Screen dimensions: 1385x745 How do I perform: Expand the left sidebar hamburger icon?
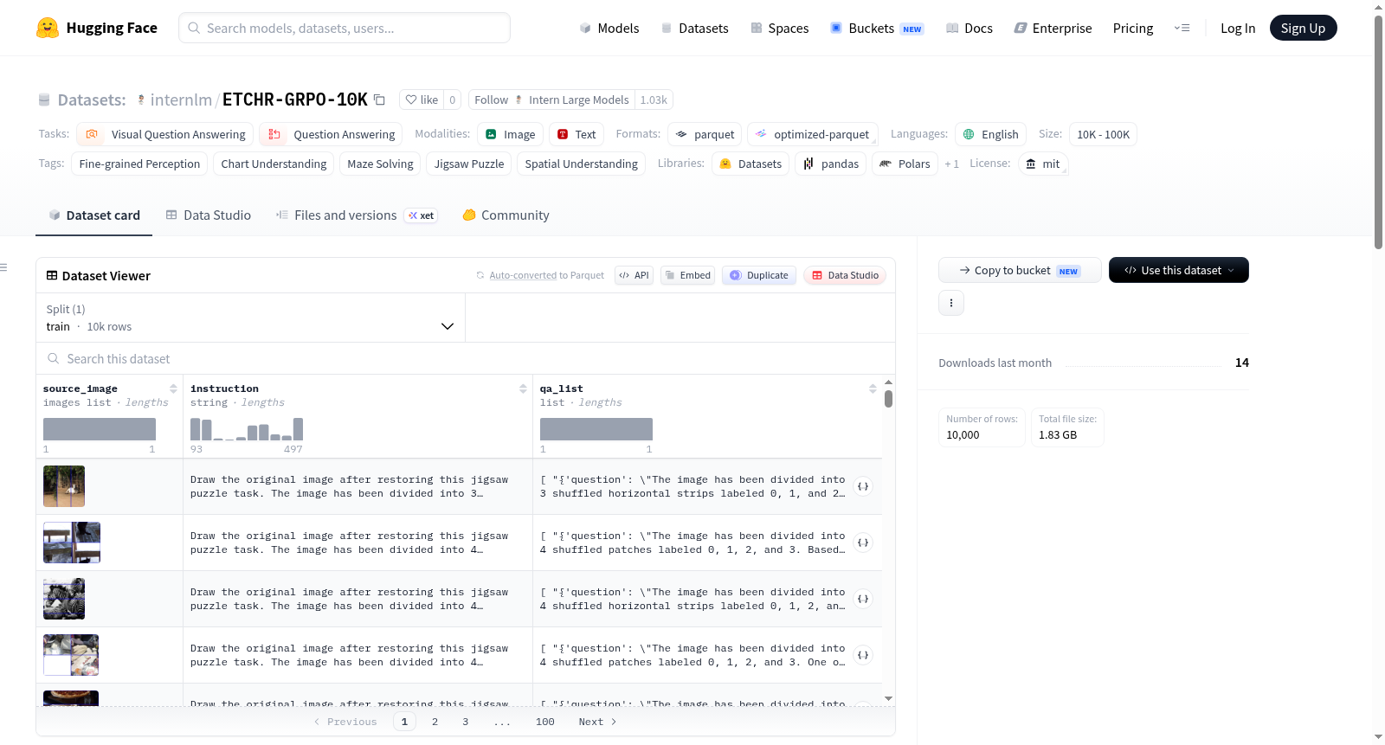tap(3, 267)
